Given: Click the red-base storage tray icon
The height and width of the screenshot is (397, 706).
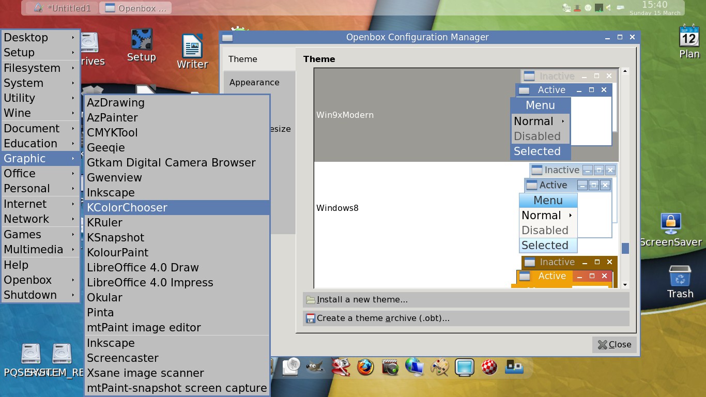Looking at the screenshot, I should coord(578,8).
